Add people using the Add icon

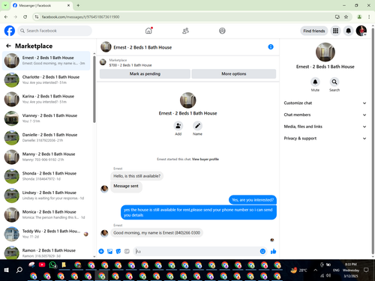[x=178, y=126]
